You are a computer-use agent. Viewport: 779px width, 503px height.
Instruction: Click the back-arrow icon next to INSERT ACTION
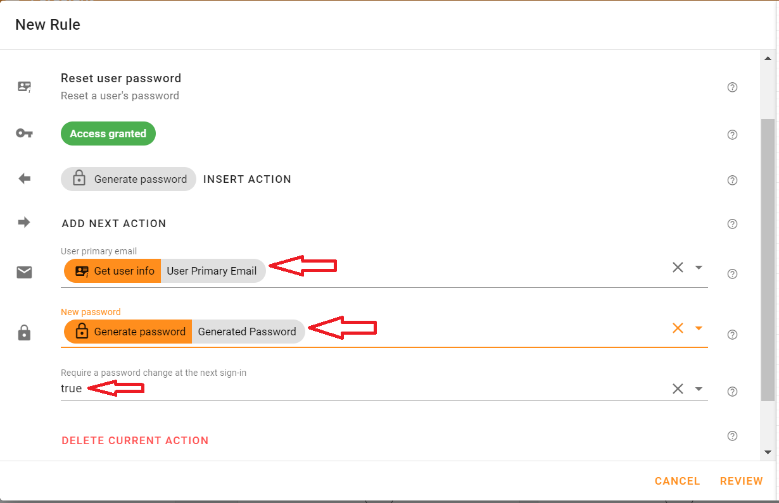24,178
